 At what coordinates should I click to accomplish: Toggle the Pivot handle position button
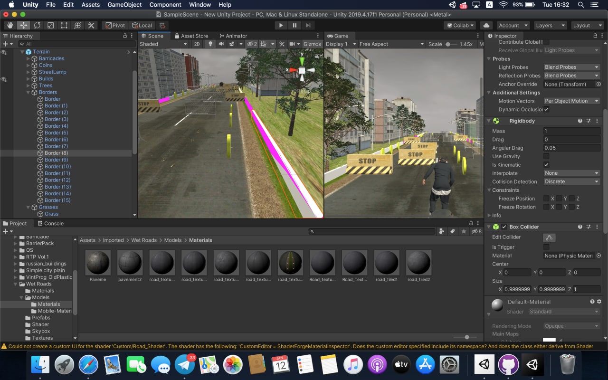point(115,25)
